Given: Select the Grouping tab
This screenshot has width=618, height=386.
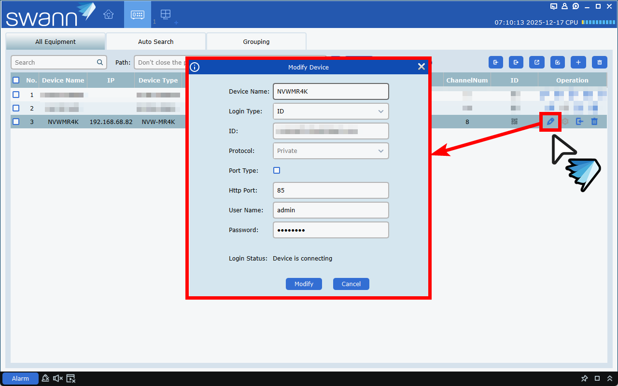Looking at the screenshot, I should (x=256, y=41).
